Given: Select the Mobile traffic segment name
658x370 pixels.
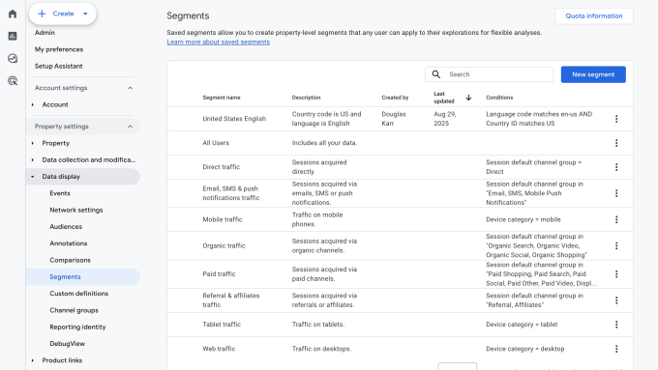Looking at the screenshot, I should (223, 219).
